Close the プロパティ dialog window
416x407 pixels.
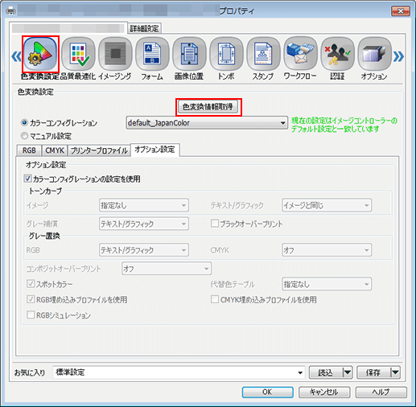[401, 11]
